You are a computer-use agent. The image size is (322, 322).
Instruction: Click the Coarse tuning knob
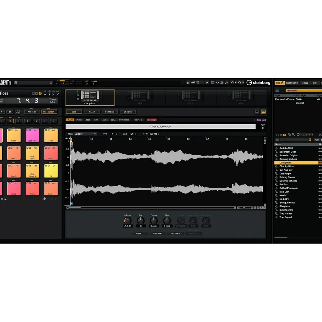[x=154, y=221]
